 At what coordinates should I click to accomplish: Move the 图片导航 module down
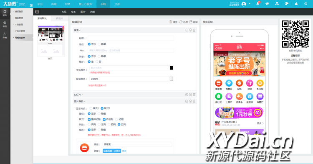pyautogui.click(x=190, y=101)
